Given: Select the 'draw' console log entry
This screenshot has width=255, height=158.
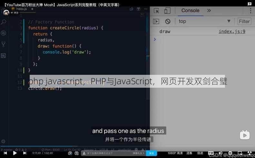Looking at the screenshot, I should [x=165, y=31].
